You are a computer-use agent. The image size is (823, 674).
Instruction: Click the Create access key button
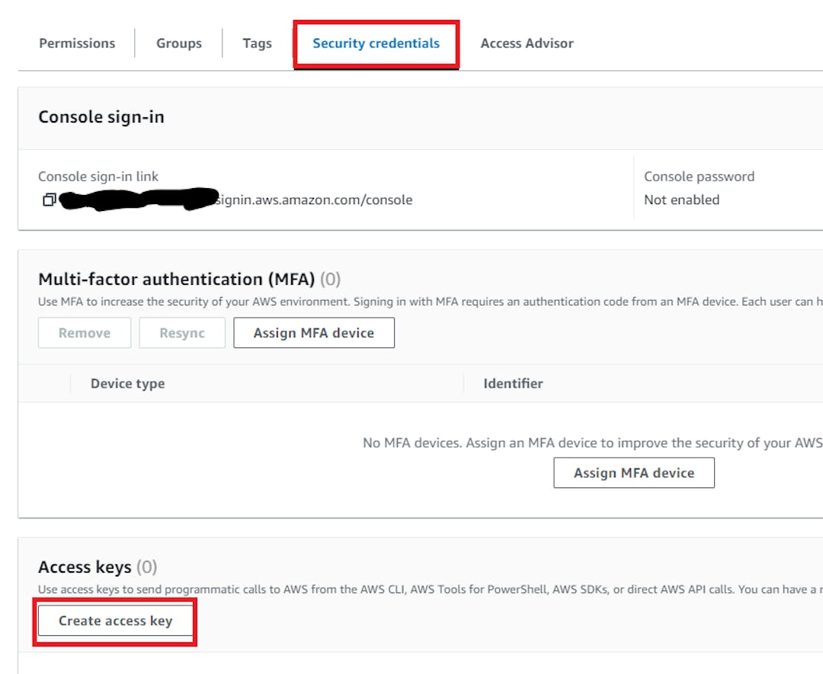pyautogui.click(x=115, y=621)
